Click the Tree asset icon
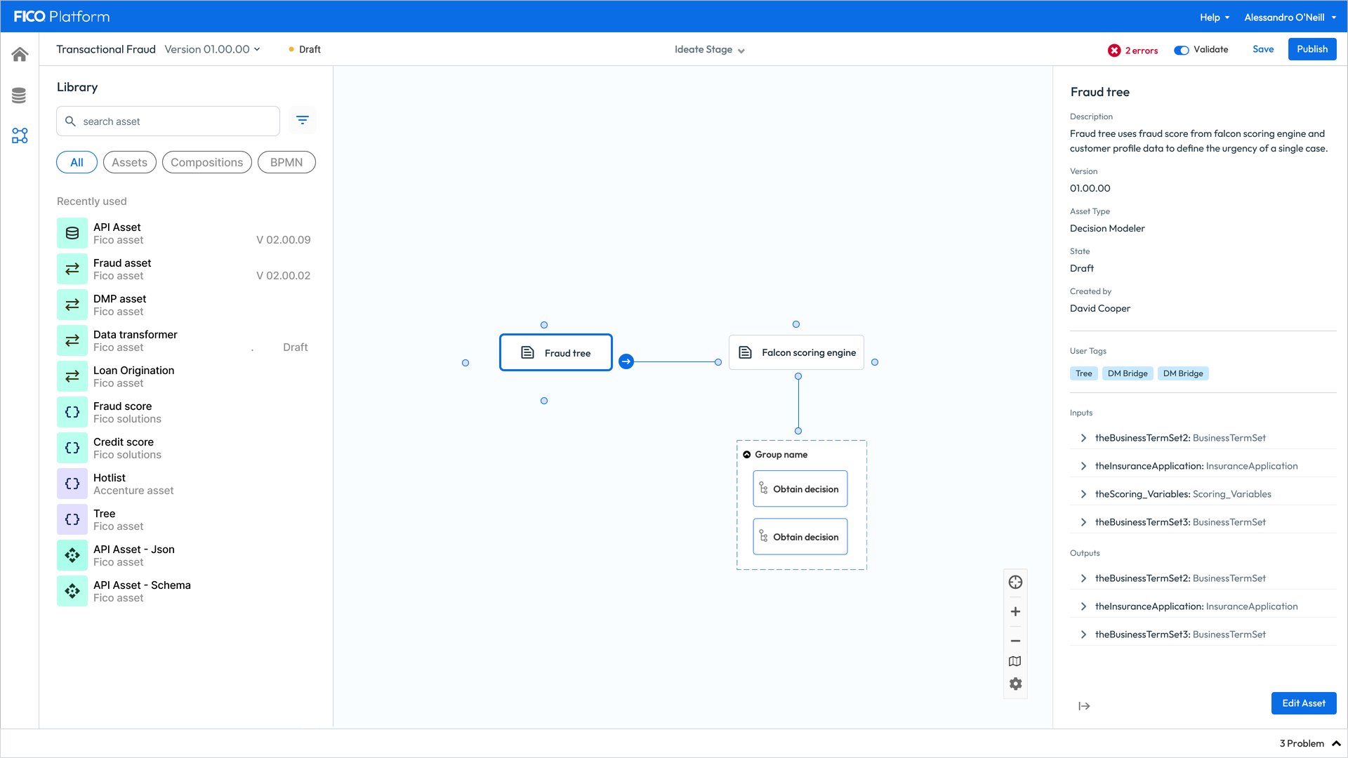This screenshot has height=758, width=1348. [x=72, y=519]
